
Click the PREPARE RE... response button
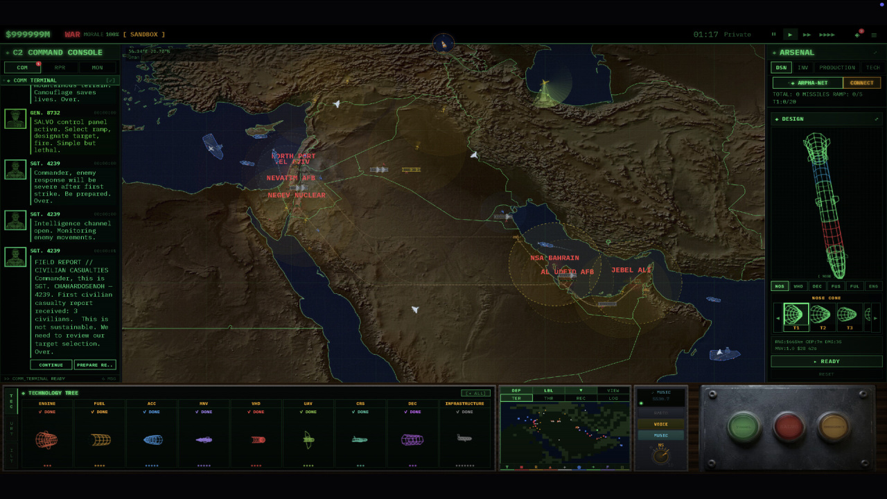95,365
